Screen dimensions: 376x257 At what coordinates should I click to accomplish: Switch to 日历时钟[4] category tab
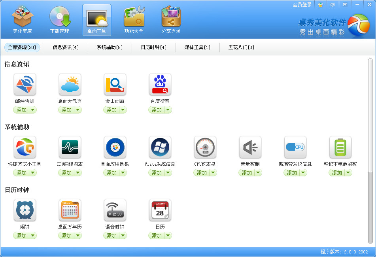click(x=153, y=47)
